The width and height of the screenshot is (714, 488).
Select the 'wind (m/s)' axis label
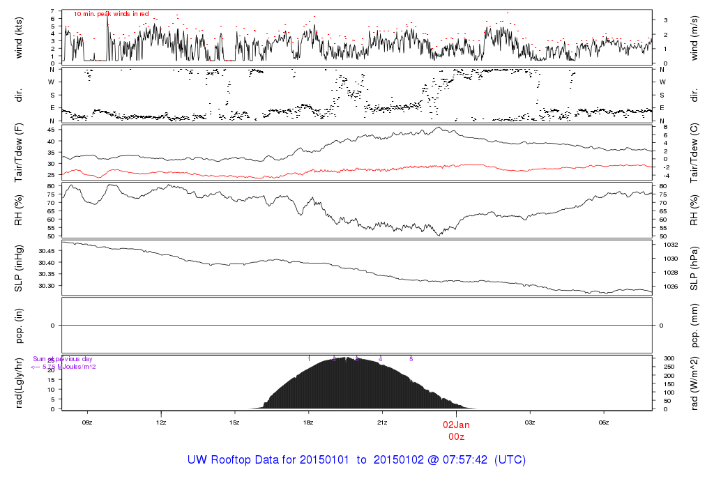click(694, 38)
